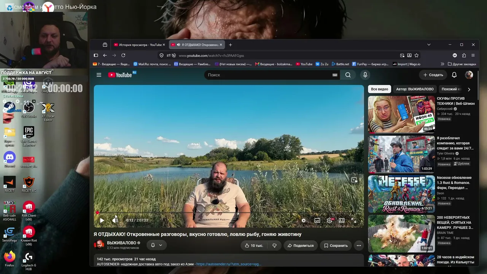Play the paused video

point(102,220)
